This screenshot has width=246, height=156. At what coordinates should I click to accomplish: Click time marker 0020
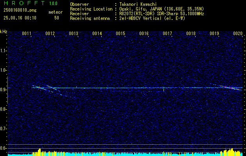238,34
